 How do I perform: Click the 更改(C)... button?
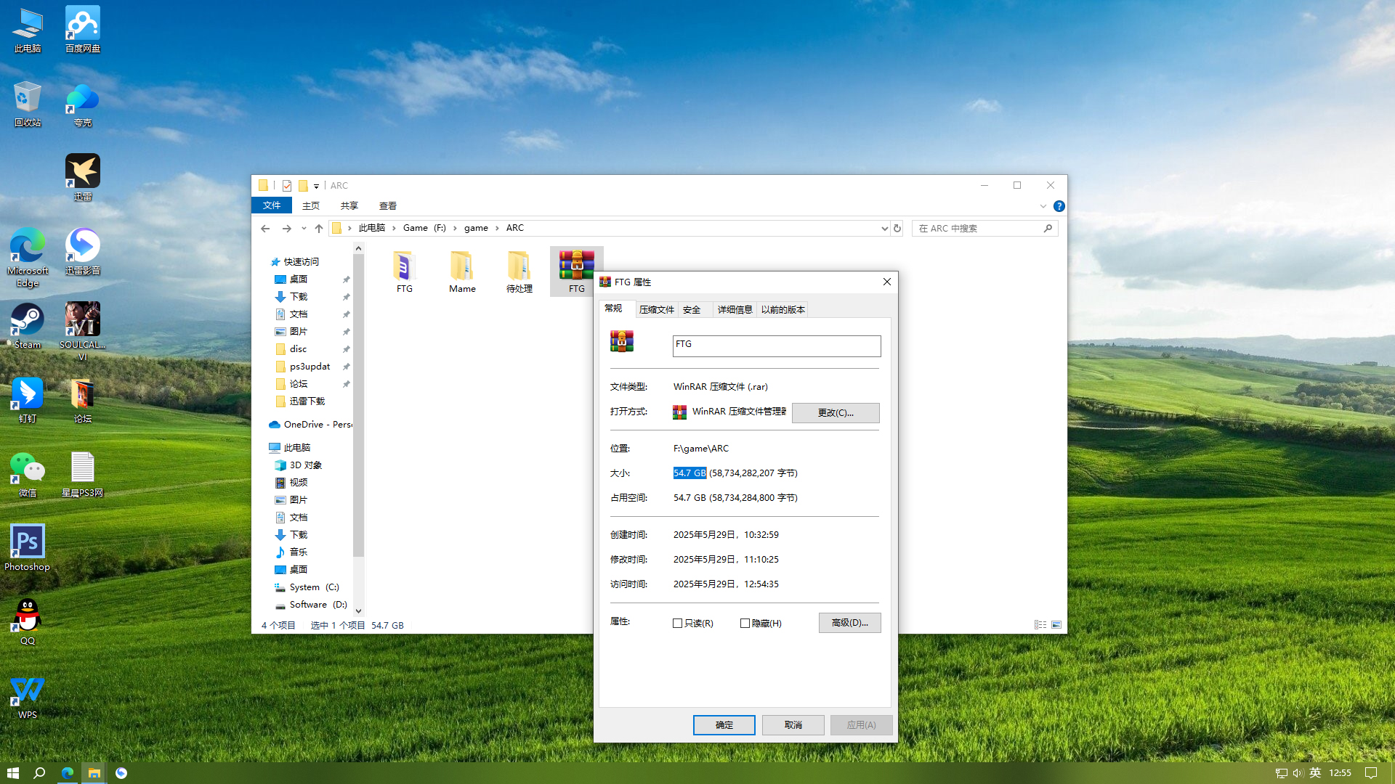click(x=836, y=412)
